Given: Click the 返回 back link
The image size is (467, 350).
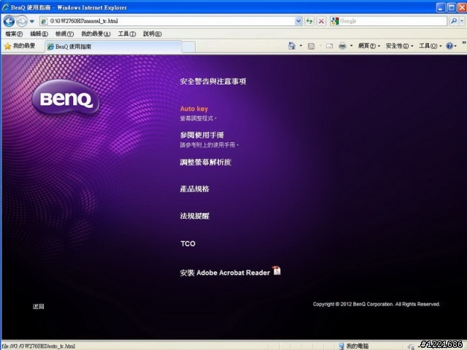Looking at the screenshot, I should coord(39,306).
